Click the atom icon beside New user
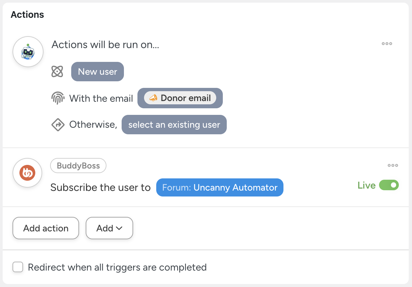 tap(57, 71)
